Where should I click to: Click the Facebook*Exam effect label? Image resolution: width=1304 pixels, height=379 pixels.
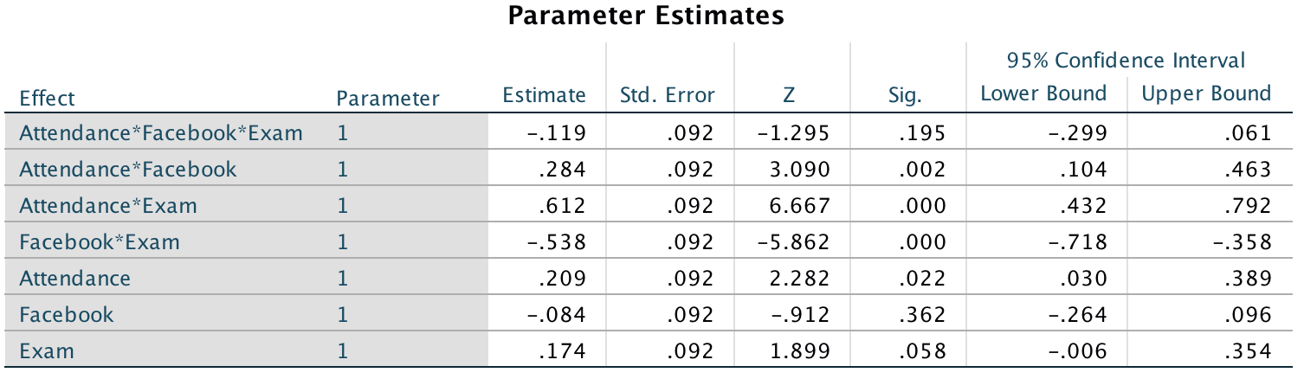(100, 242)
